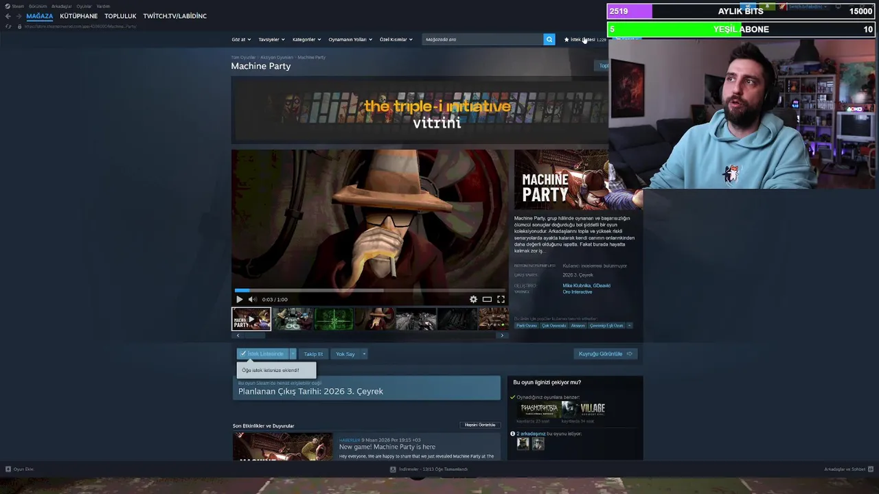The height and width of the screenshot is (494, 879).
Task: Open news post New game! Machine Party is here
Action: [x=387, y=447]
